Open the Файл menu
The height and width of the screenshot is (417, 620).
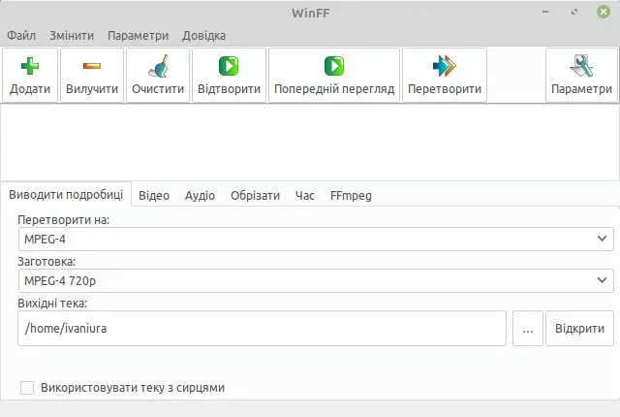(21, 36)
